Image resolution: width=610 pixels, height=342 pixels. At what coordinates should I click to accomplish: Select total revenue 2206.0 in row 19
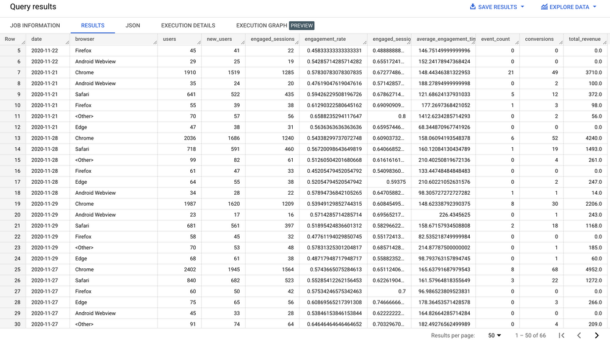click(593, 204)
